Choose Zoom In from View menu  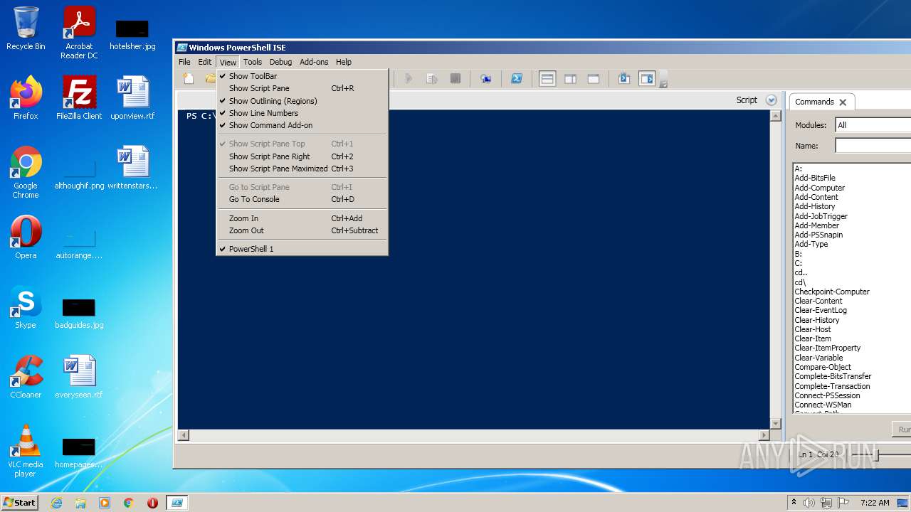pyautogui.click(x=302, y=218)
